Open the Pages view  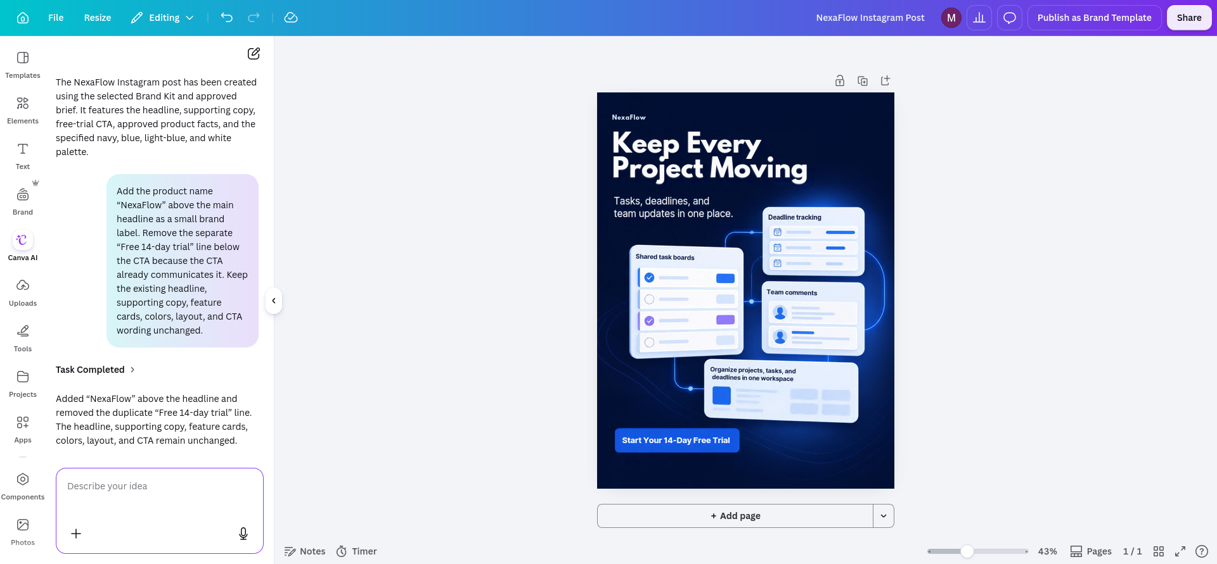pos(1091,551)
